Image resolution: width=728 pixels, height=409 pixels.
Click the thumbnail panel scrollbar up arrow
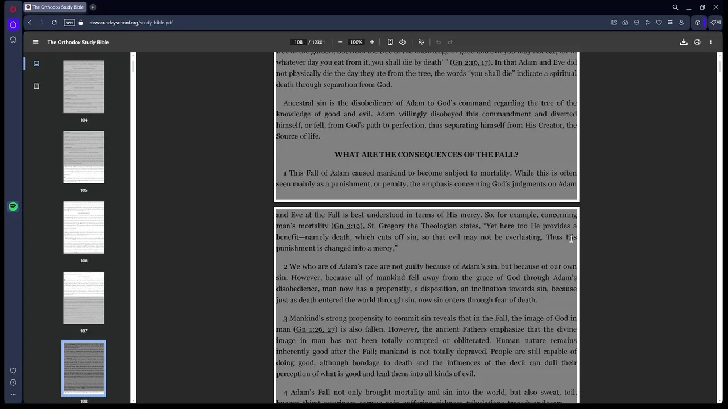click(133, 55)
